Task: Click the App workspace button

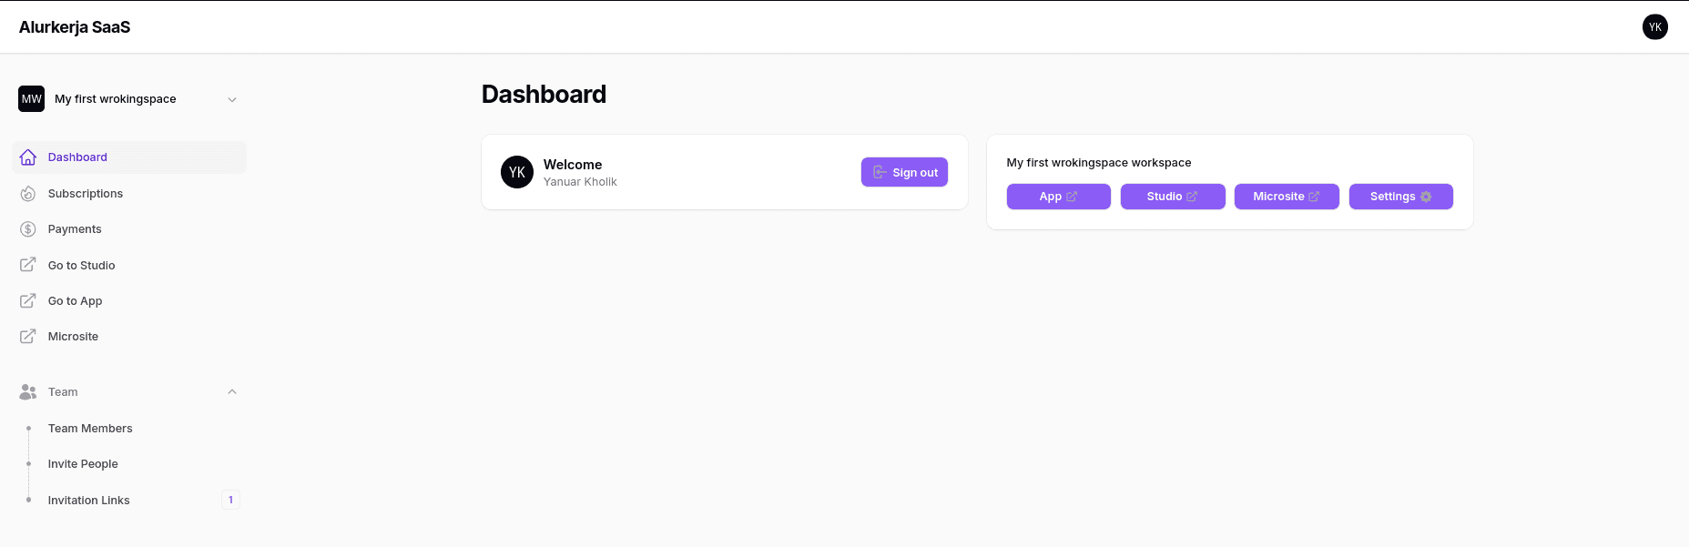Action: click(1058, 197)
